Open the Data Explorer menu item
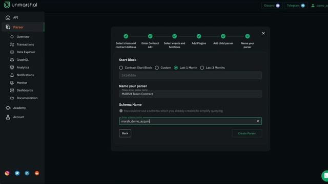The image size is (328, 184). click(26, 52)
